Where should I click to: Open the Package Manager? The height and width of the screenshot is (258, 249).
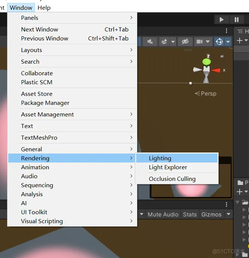pos(72,103)
